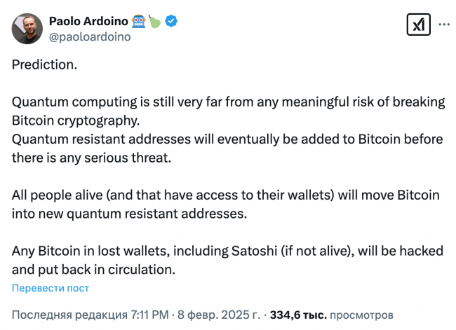Screen dimensions: 456x330
Task: Click the 'Quantum computing is still very far' sentence
Action: pyautogui.click(x=228, y=111)
